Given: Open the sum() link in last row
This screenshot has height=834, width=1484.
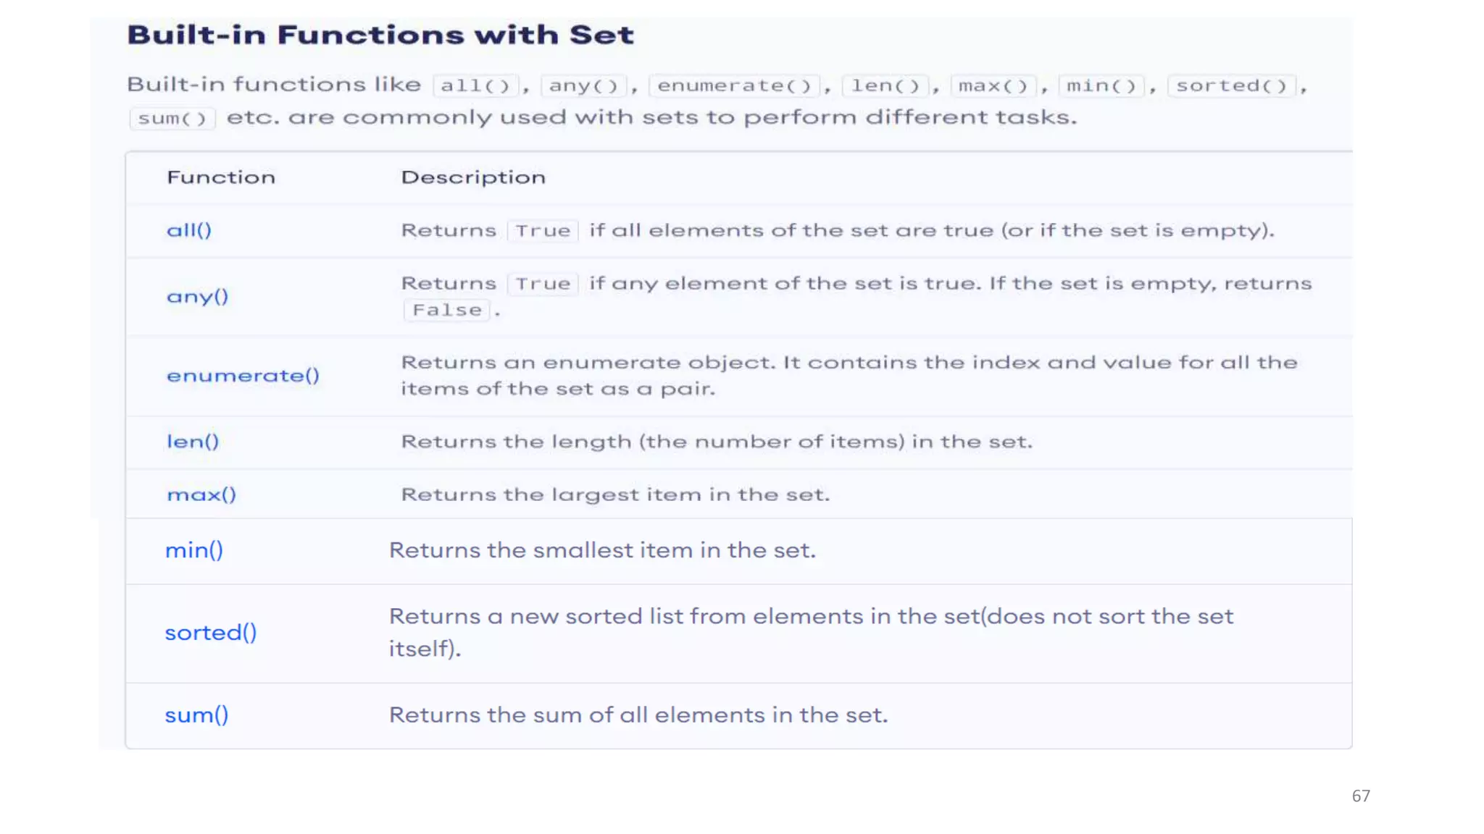Looking at the screenshot, I should 196,715.
